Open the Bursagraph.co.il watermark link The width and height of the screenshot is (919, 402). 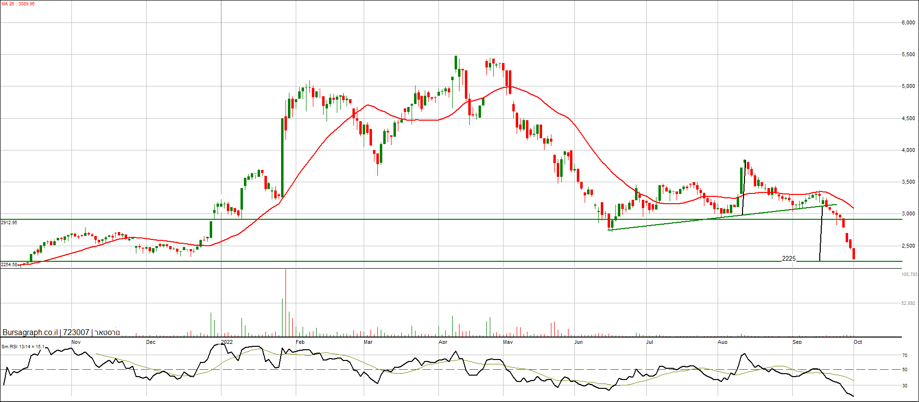tap(30, 333)
